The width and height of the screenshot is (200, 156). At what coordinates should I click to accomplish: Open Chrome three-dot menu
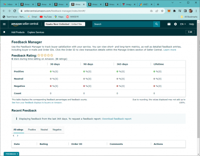[196, 11]
